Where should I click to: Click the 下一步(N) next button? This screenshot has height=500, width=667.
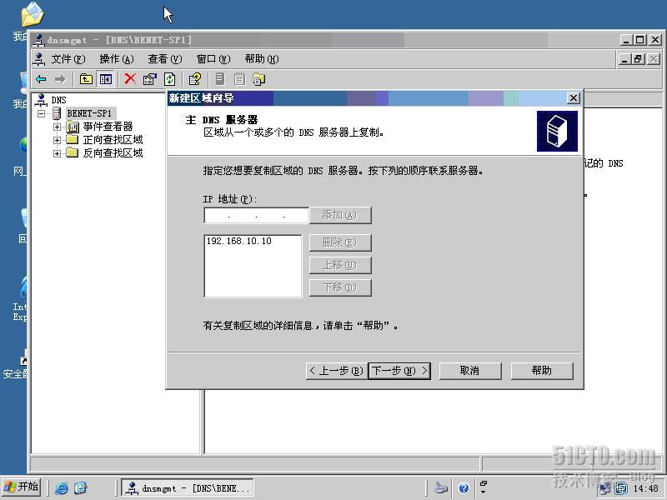point(399,371)
